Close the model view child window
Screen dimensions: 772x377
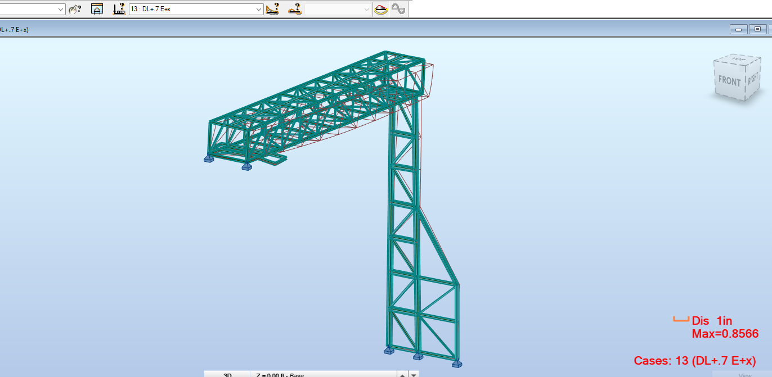pos(770,29)
